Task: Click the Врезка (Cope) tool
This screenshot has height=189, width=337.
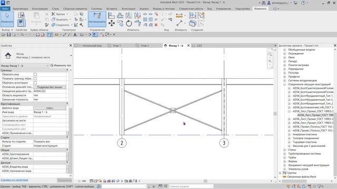Action: (x=58, y=14)
